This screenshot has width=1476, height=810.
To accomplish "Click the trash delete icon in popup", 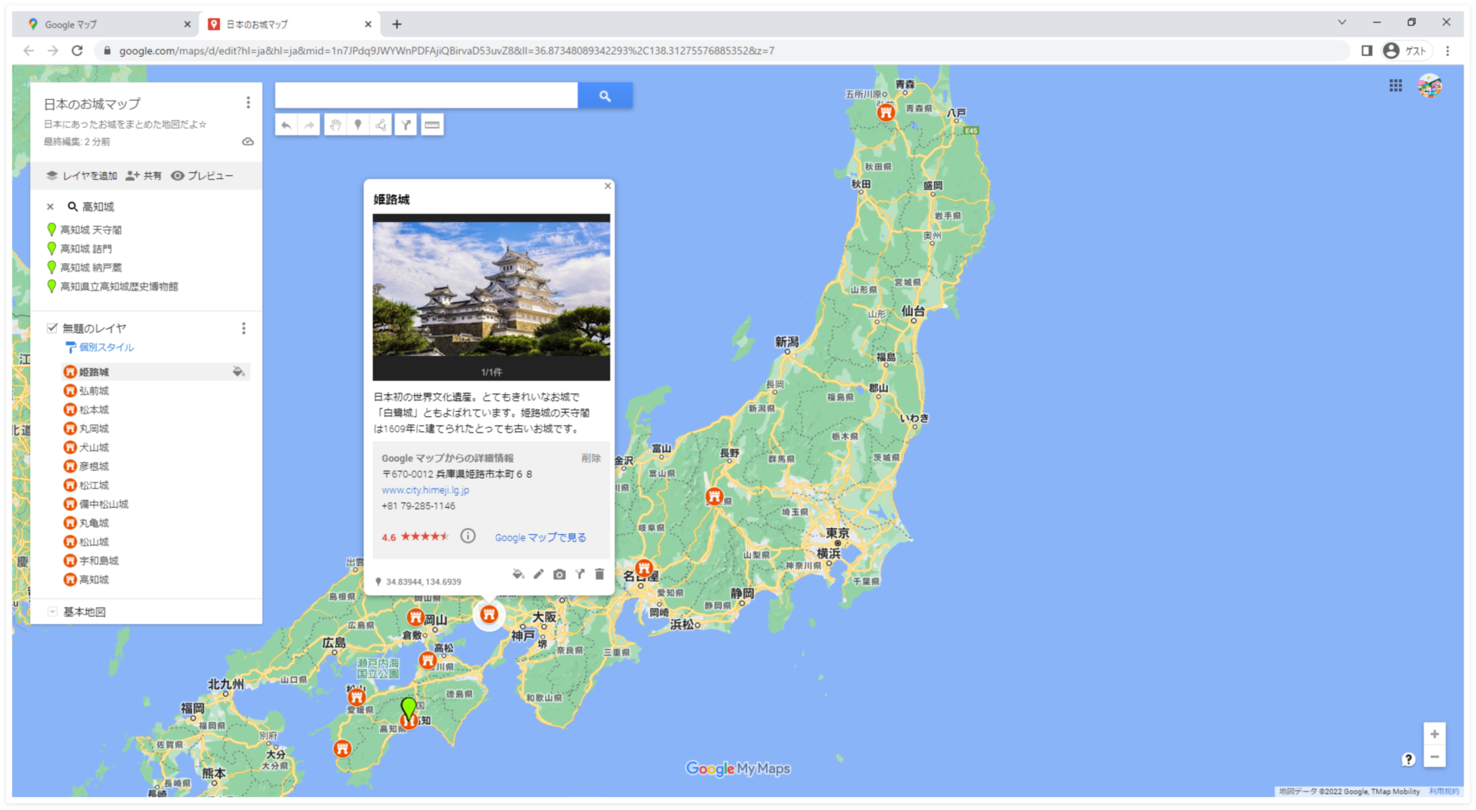I will 600,574.
